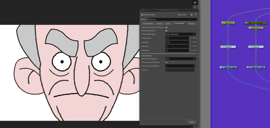Click the Constant field showing 0.25
270x128 pixels.
[x=177, y=42]
